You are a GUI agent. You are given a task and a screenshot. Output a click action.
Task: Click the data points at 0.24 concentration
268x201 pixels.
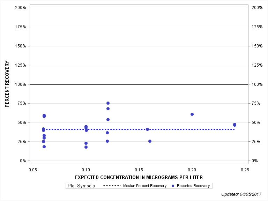tap(234, 125)
